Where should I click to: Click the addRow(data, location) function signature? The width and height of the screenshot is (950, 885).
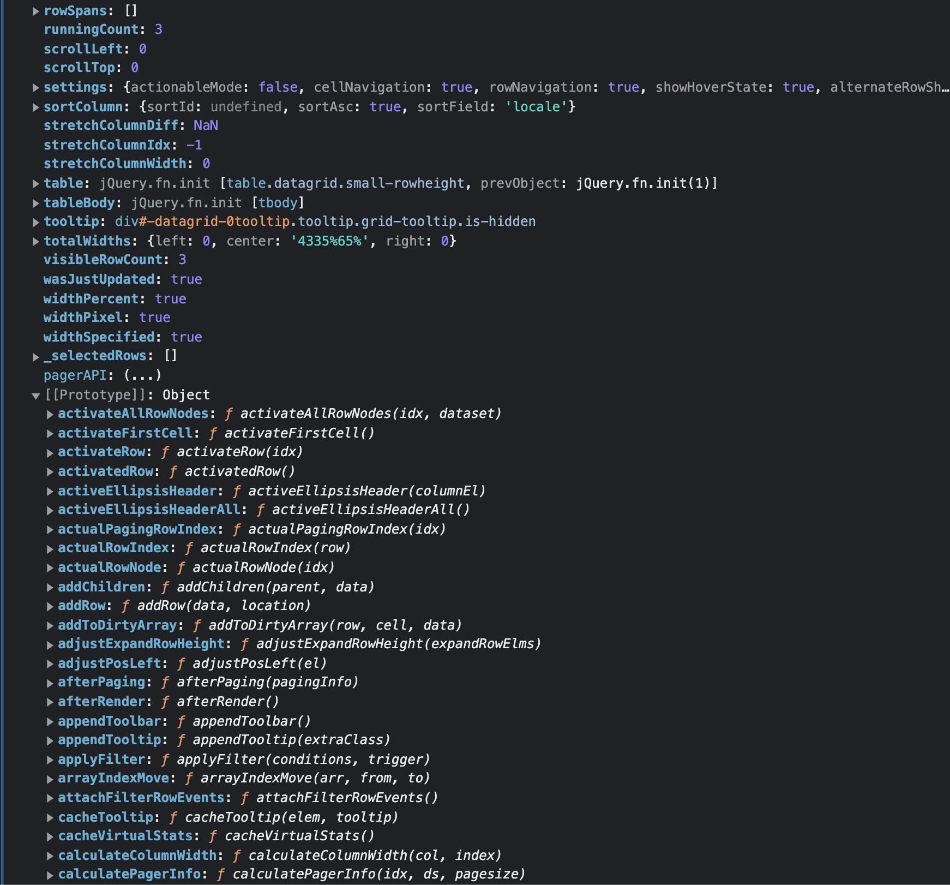click(224, 606)
